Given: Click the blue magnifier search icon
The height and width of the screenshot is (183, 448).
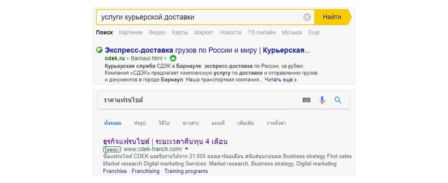Looking at the screenshot, I should [338, 100].
